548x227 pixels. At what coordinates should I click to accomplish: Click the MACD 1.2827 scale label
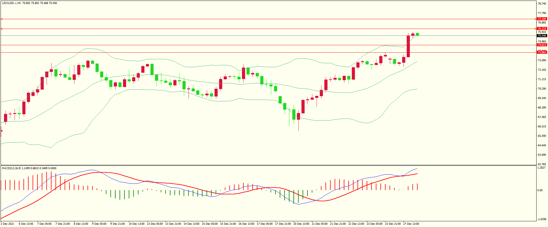pyautogui.click(x=542, y=168)
